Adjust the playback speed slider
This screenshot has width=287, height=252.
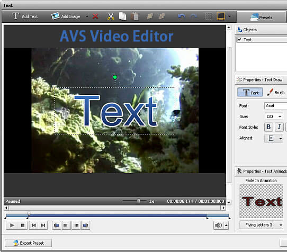(138, 201)
